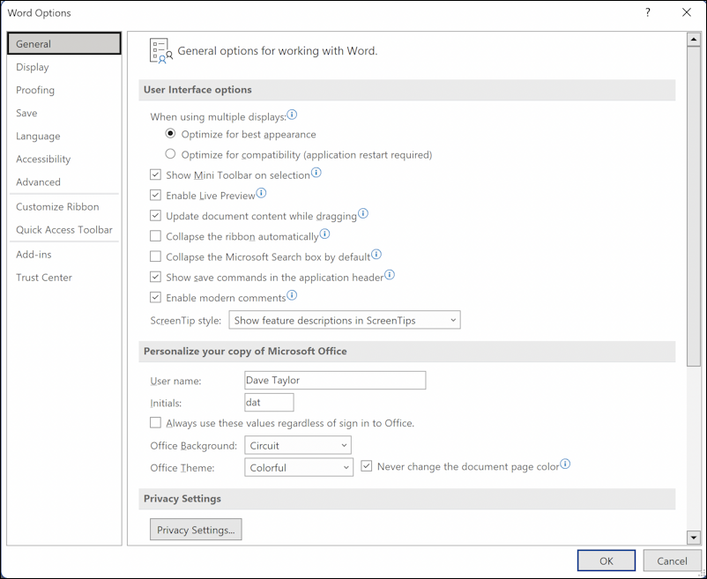Viewport: 707px width, 579px height.
Task: Open the Office Background dropdown
Action: tap(298, 445)
